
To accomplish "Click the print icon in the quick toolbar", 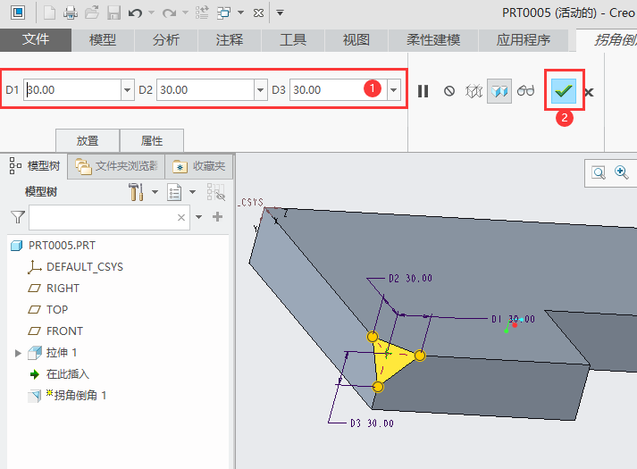I will point(70,13).
